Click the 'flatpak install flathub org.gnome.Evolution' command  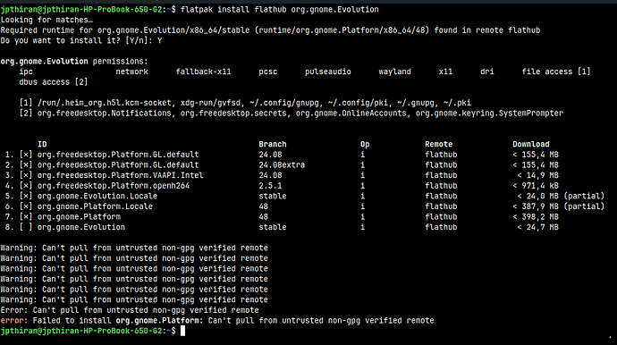point(279,10)
